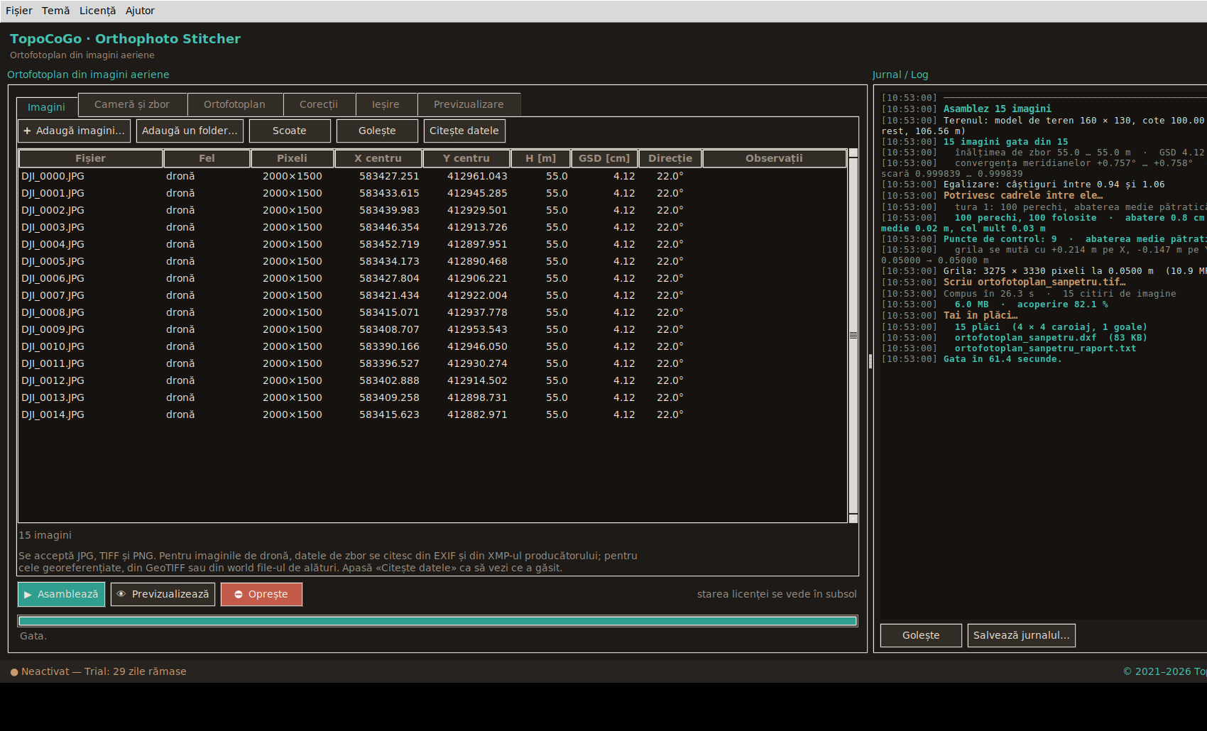Click the orange license status indicator
The width and height of the screenshot is (1207, 731).
(14, 672)
